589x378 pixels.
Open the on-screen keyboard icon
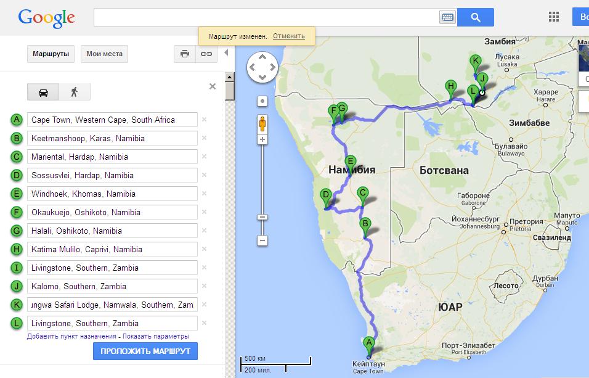(447, 17)
